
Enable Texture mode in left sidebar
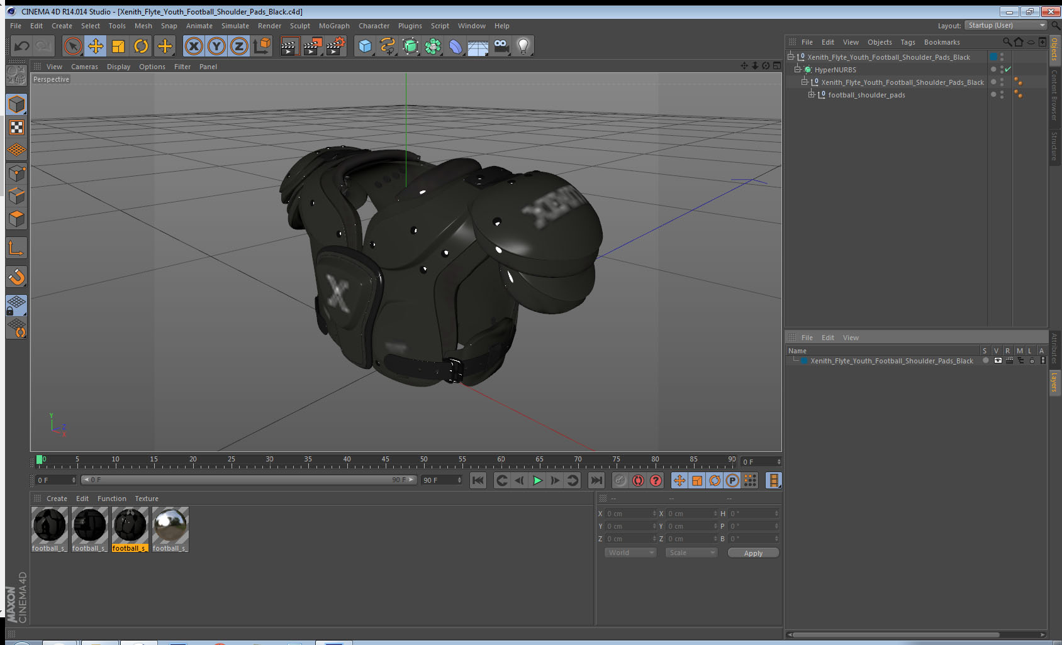[17, 128]
